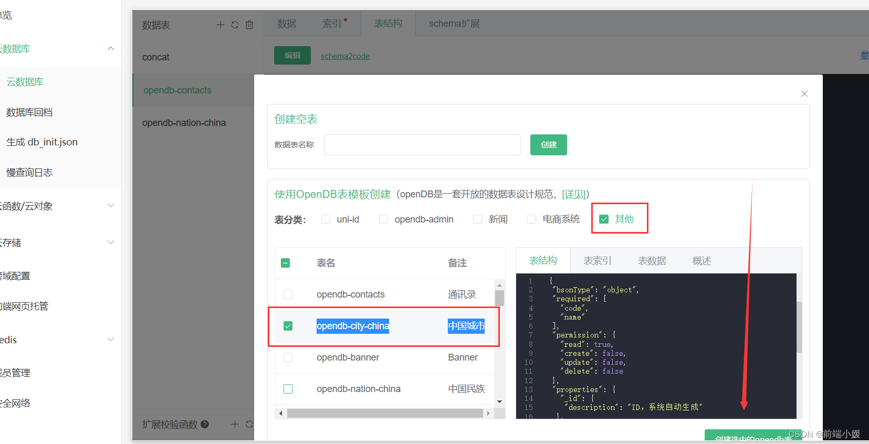Open the 表结构 tab in top bar
Viewport: 869px width, 444px height.
click(389, 23)
